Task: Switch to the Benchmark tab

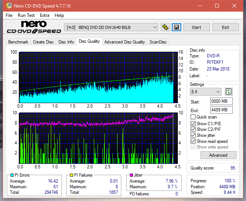Action: point(18,42)
